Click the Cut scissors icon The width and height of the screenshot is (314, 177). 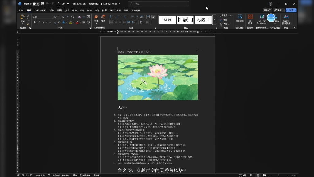(x=28, y=16)
